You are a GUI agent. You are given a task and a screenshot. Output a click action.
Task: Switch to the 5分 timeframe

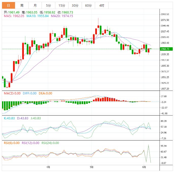pos(48,5)
